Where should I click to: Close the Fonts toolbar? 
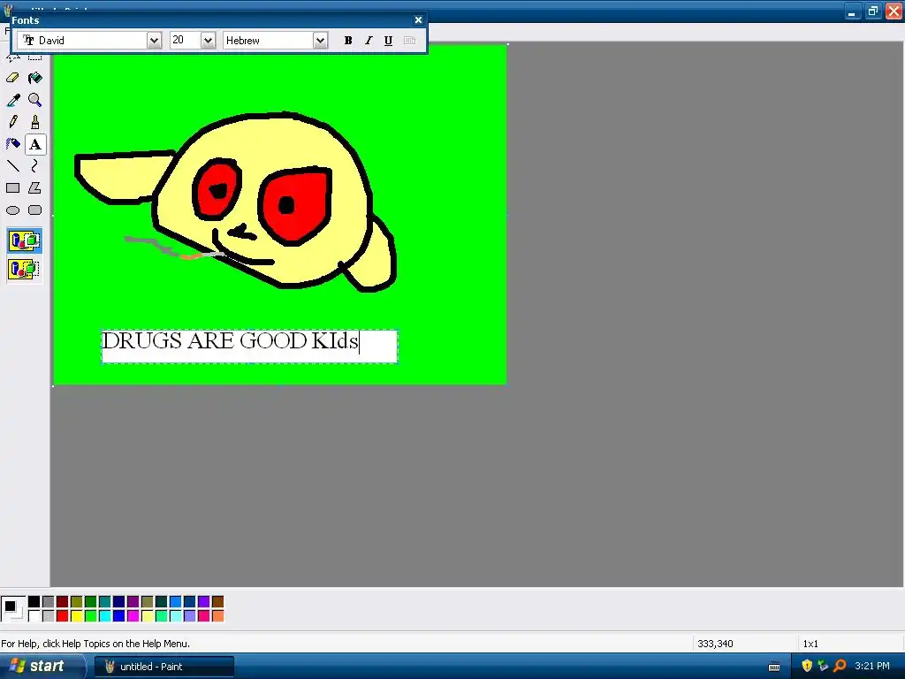pos(418,20)
